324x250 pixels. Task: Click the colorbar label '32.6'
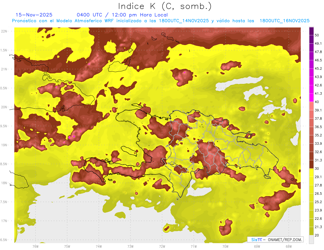pyautogui.click(x=318, y=152)
